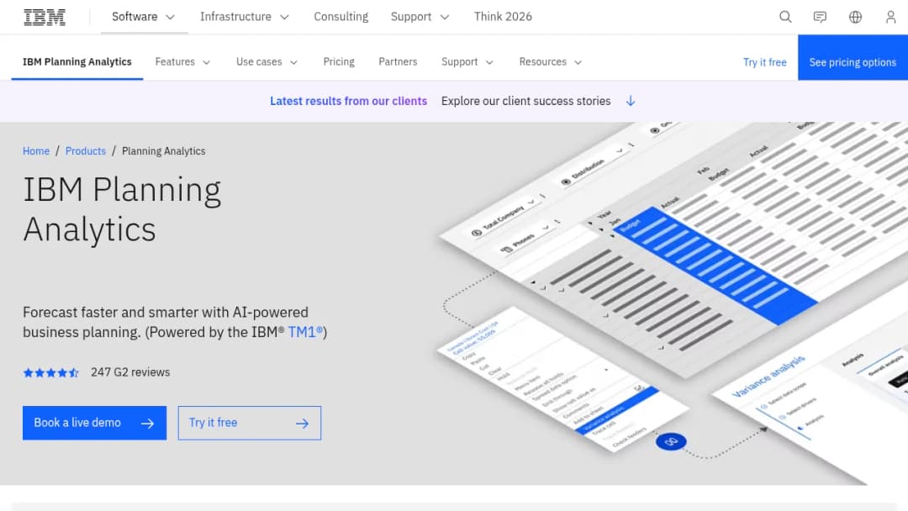Image resolution: width=908 pixels, height=511 pixels.
Task: Click Try it free in navigation bar
Action: [764, 62]
